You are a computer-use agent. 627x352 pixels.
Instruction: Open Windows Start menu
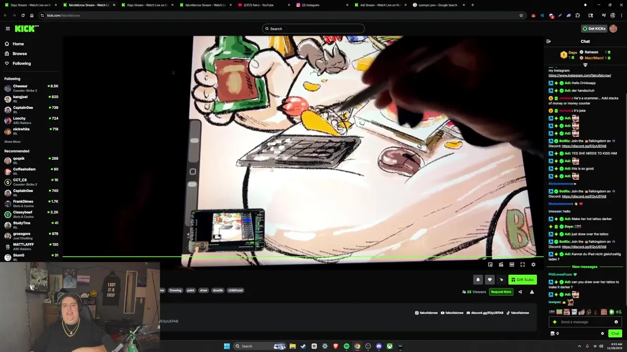227,346
